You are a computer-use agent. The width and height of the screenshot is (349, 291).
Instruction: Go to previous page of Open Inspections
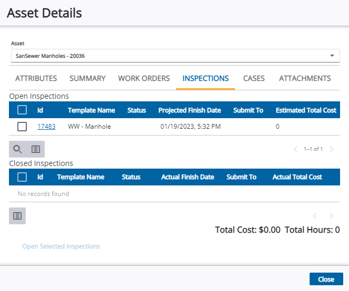[x=295, y=149]
